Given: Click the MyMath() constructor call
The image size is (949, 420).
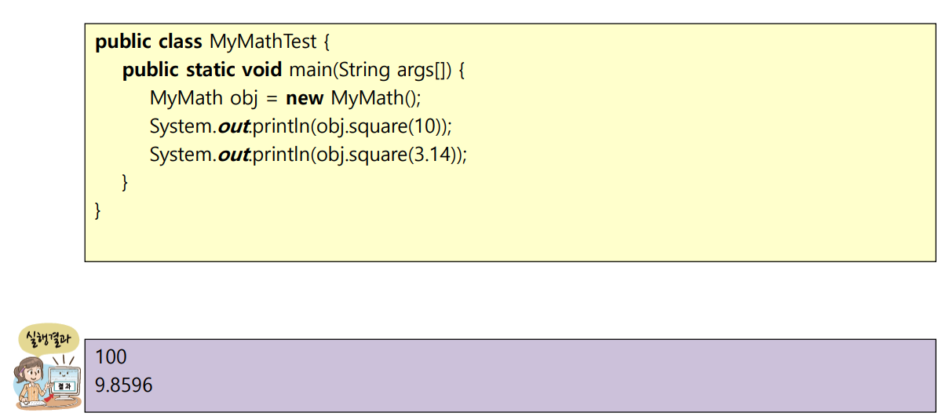Looking at the screenshot, I should 376,98.
